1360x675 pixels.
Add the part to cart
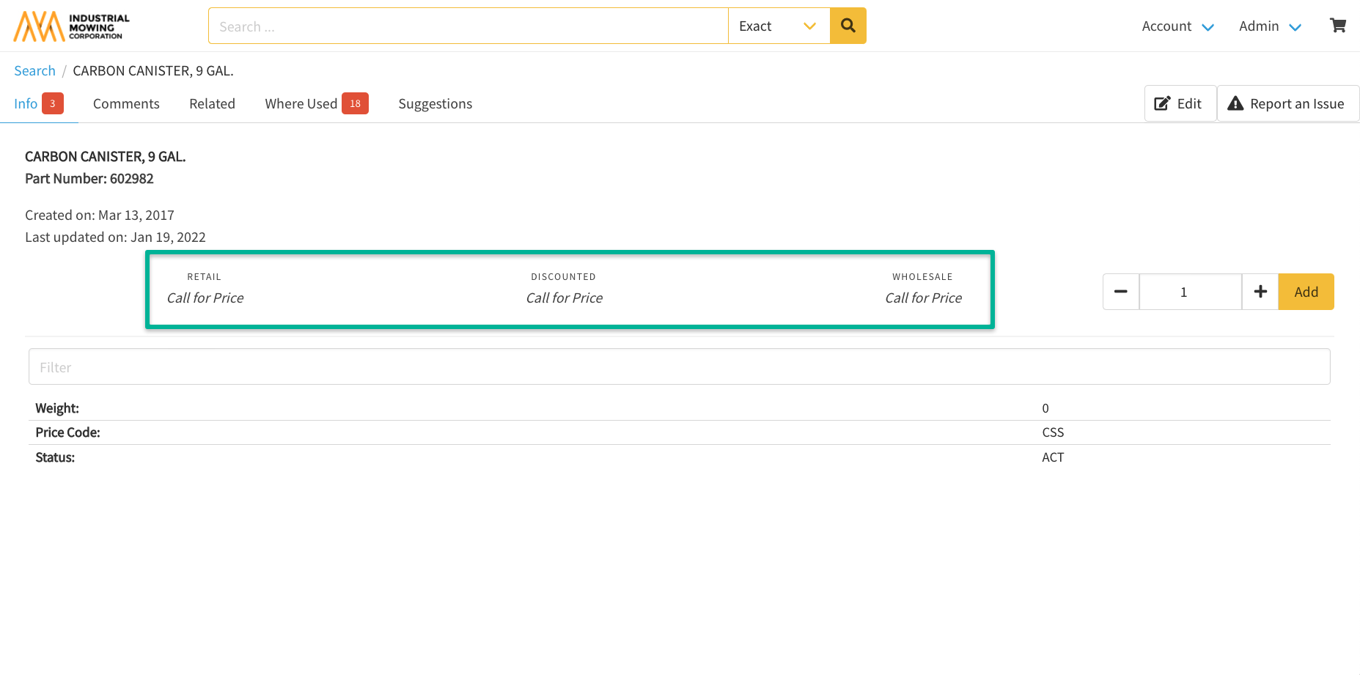[1305, 292]
